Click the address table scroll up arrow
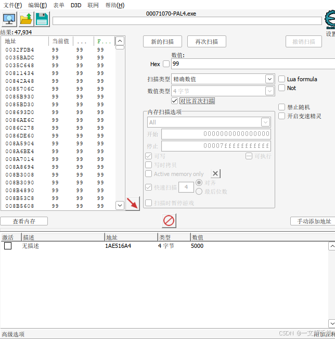Image resolution: width=335 pixels, height=339 pixels. pos(332,246)
